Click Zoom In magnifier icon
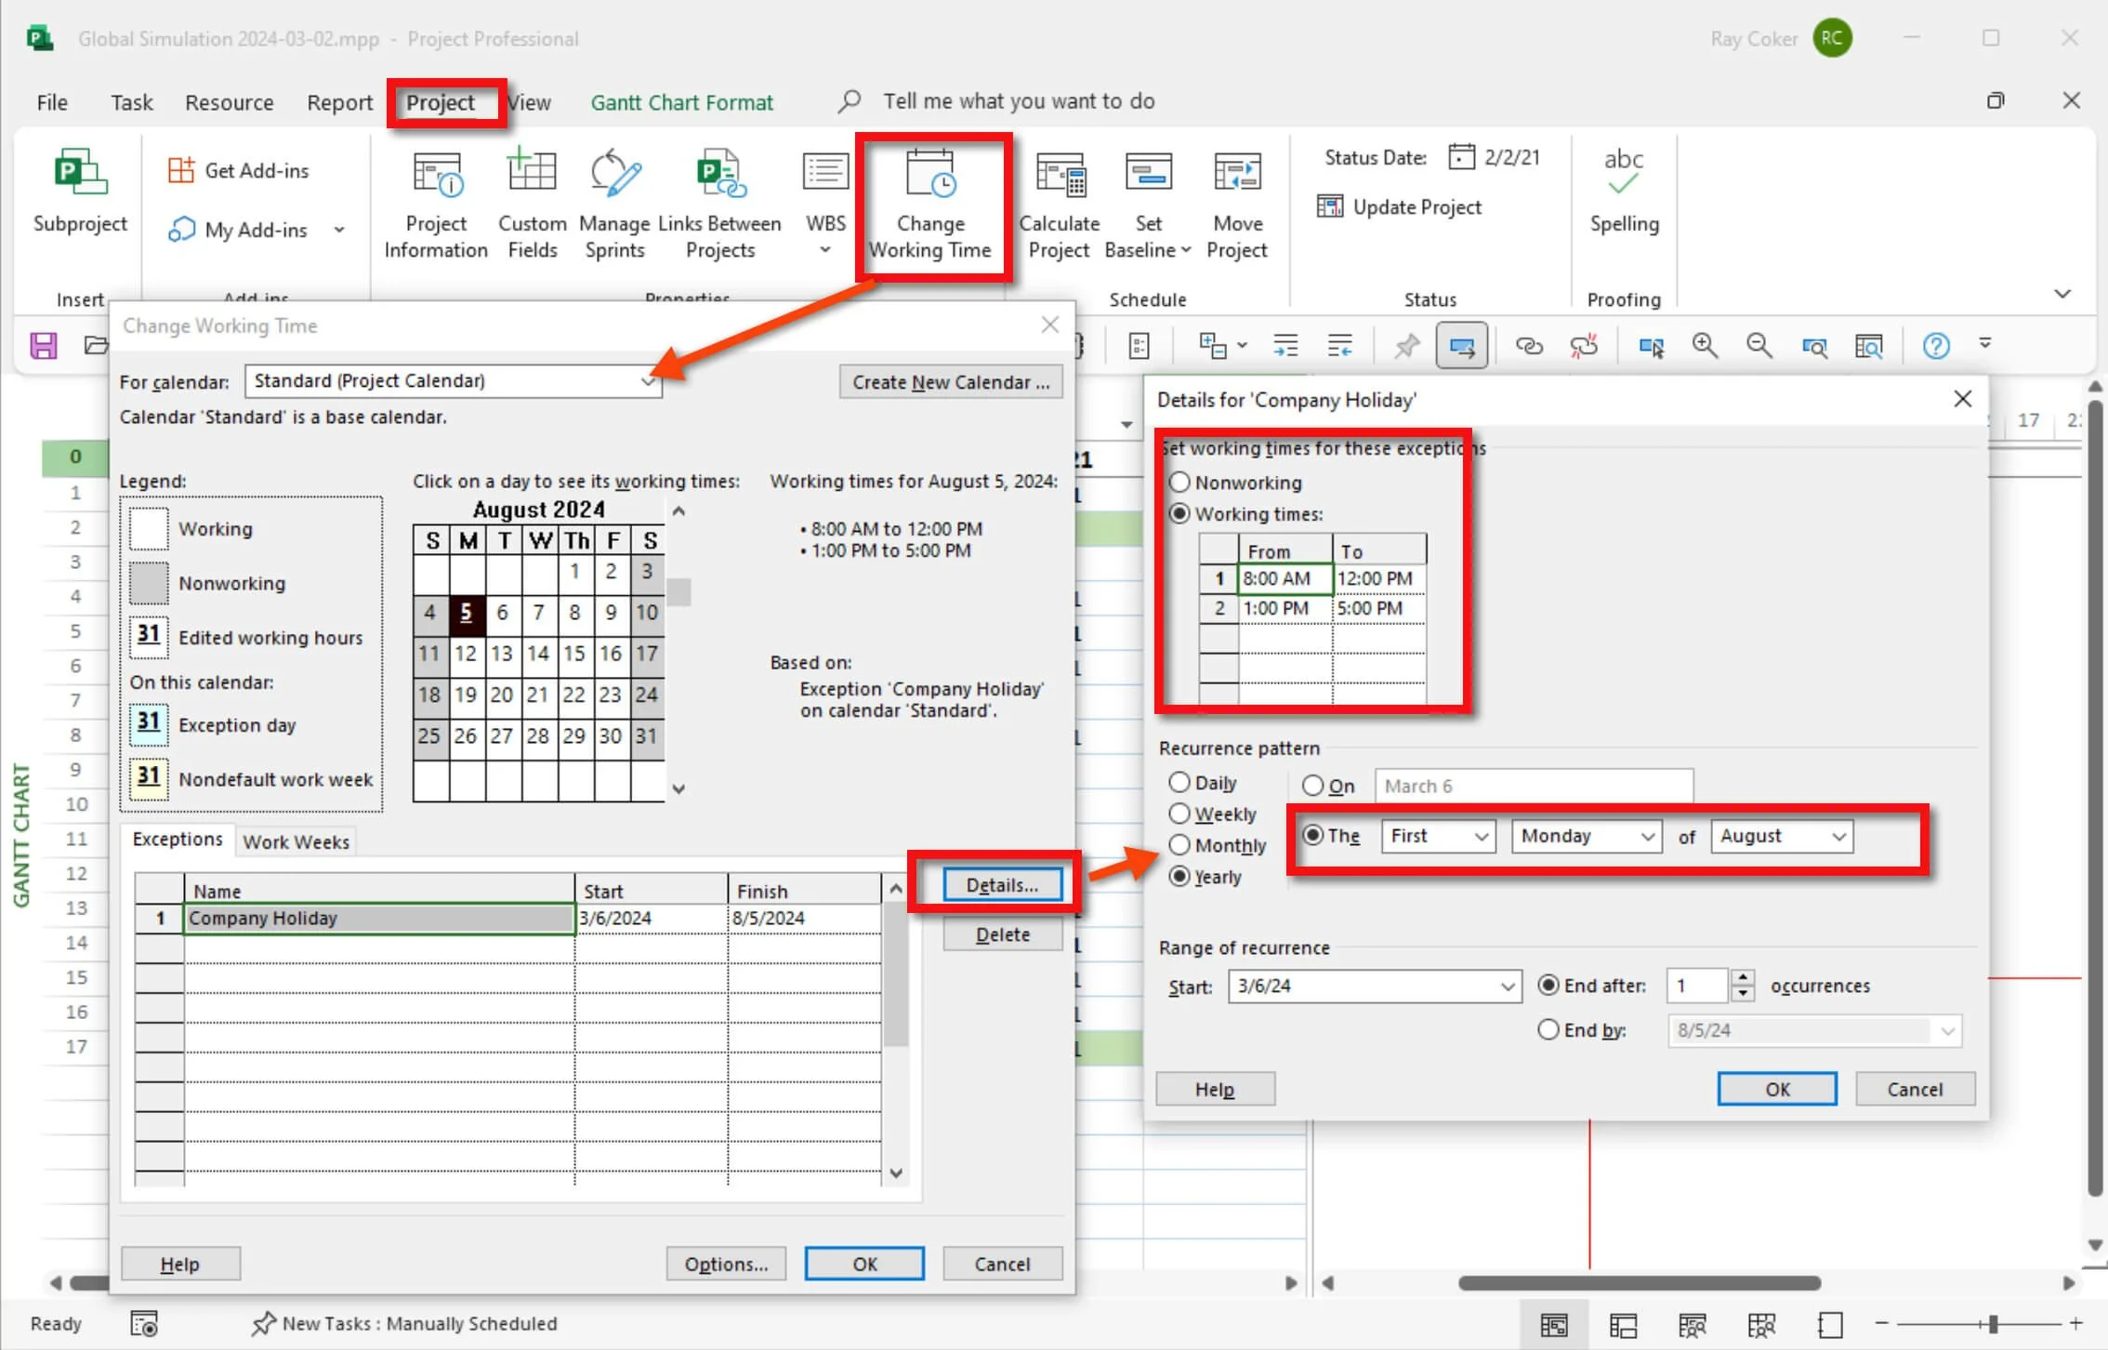Image resolution: width=2108 pixels, height=1350 pixels. coord(1705,346)
